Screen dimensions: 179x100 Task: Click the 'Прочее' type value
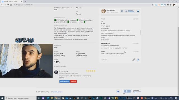78,14
